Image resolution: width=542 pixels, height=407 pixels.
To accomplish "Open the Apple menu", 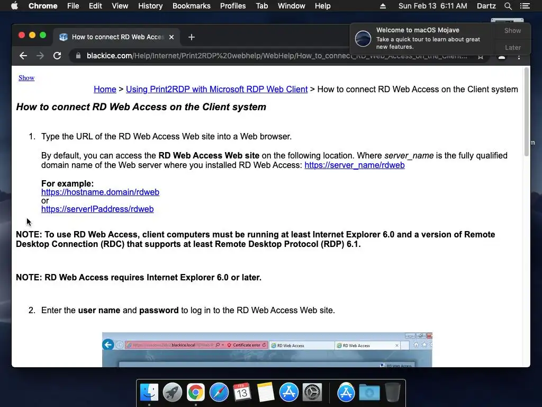I will point(14,6).
